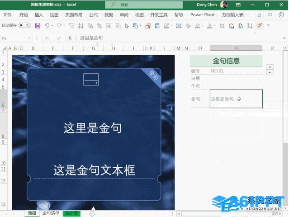This screenshot has height=217, width=289.
Task: Click the clear filter funnel icon
Action: pos(71,26)
